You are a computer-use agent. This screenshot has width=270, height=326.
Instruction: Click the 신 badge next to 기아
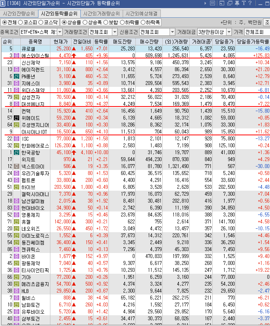point(16,277)
